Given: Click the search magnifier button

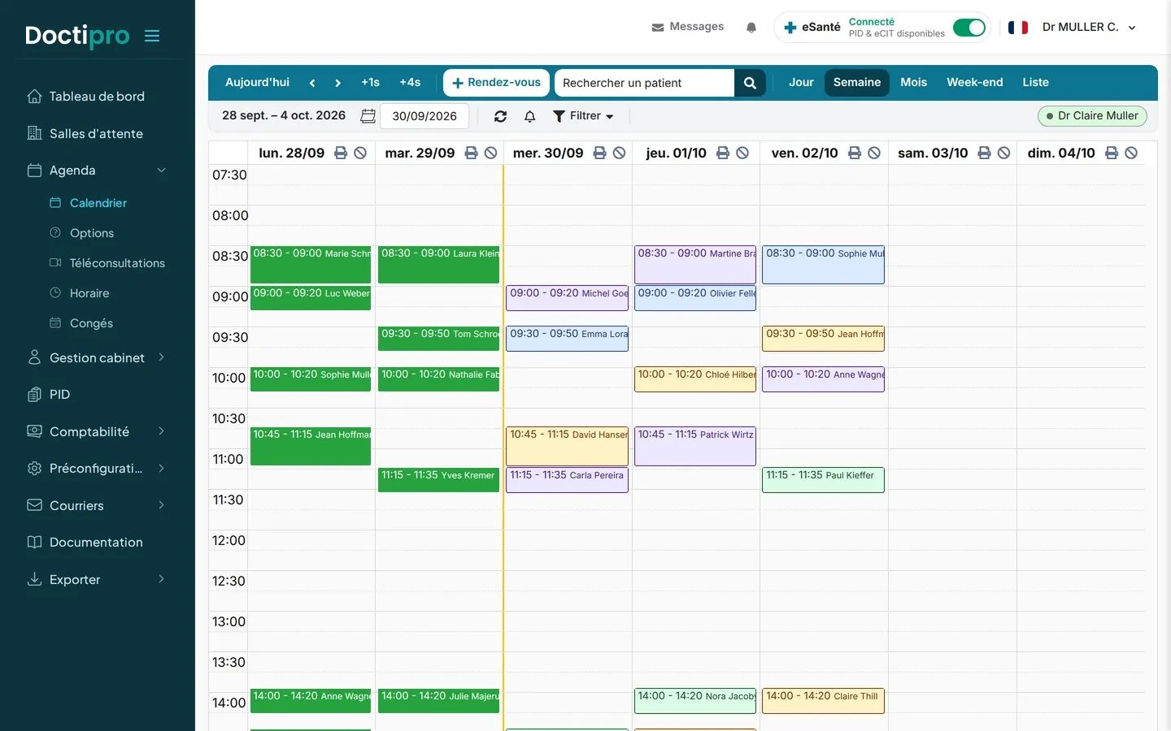Looking at the screenshot, I should [x=750, y=83].
